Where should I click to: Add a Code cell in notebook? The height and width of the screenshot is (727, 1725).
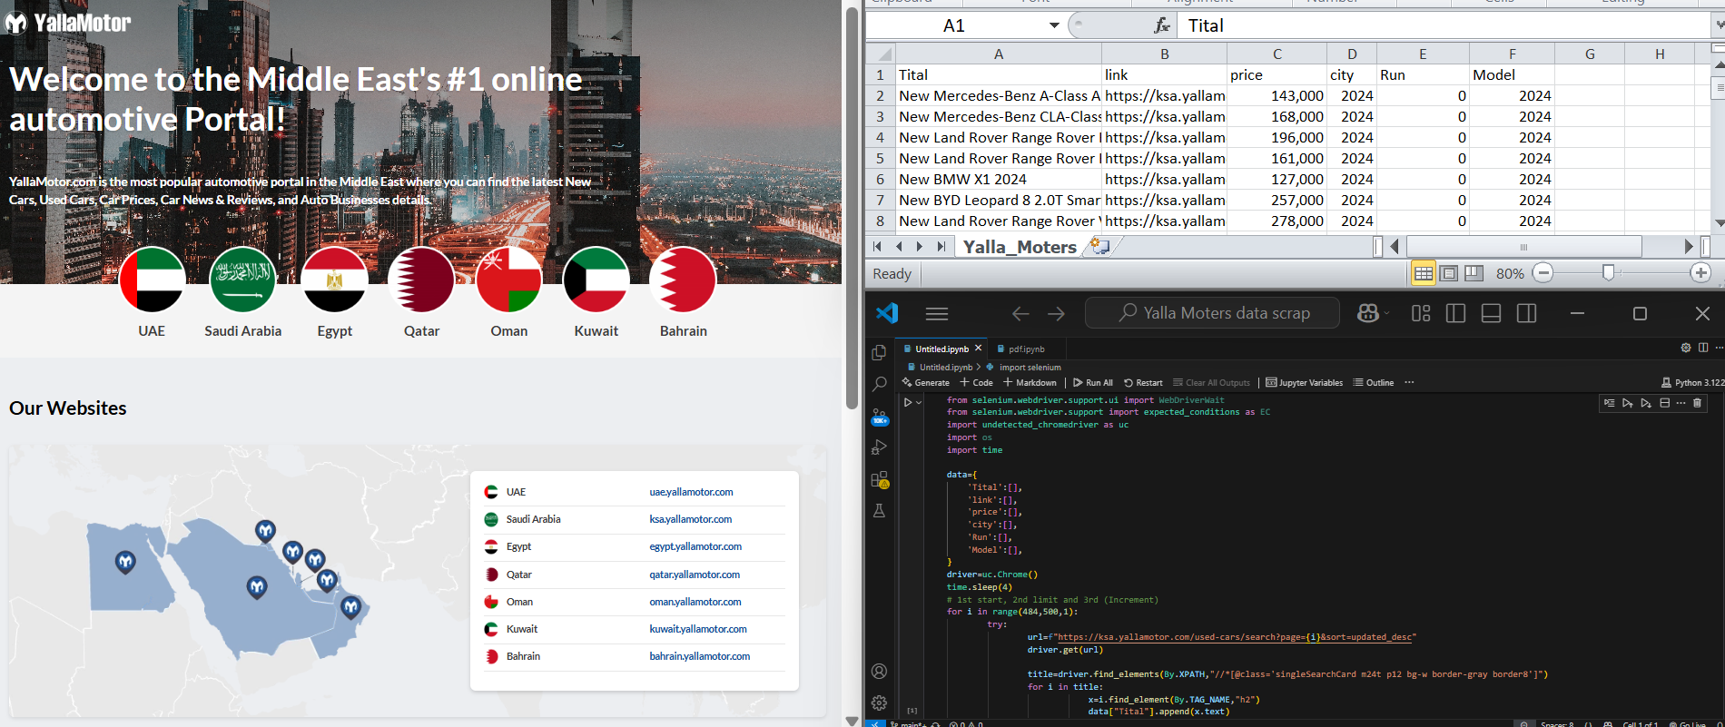click(977, 383)
